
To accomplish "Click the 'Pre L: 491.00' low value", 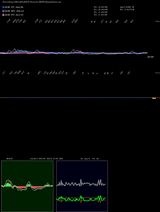I will (x=100, y=12).
